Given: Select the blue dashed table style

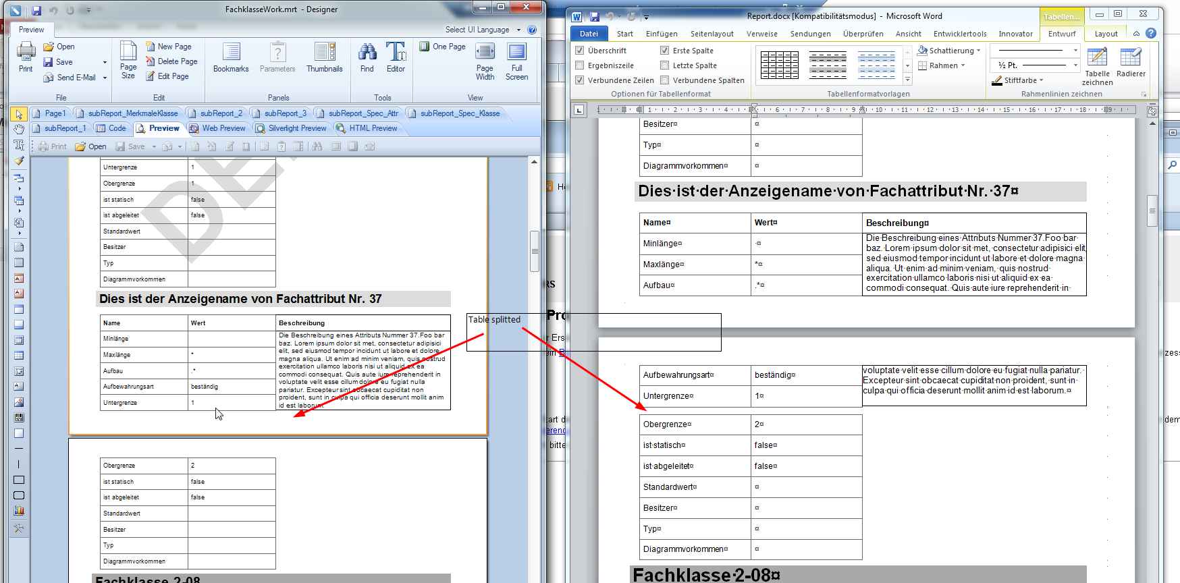Looking at the screenshot, I should click(x=876, y=65).
